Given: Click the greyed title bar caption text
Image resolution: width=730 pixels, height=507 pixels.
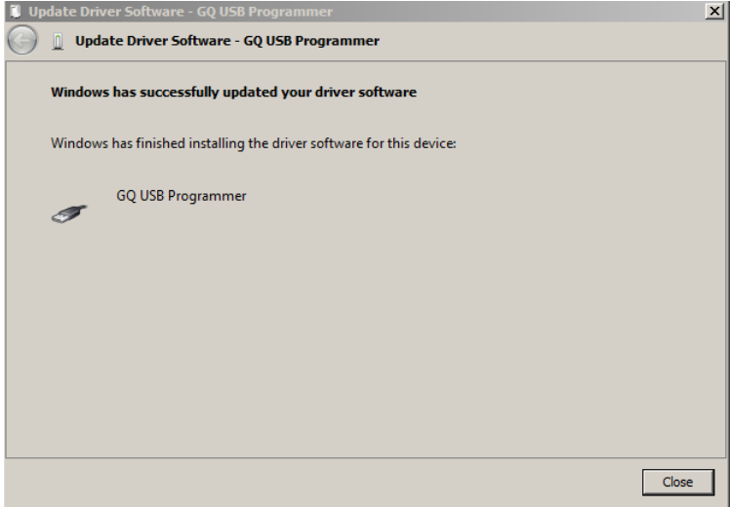Looking at the screenshot, I should [x=181, y=12].
